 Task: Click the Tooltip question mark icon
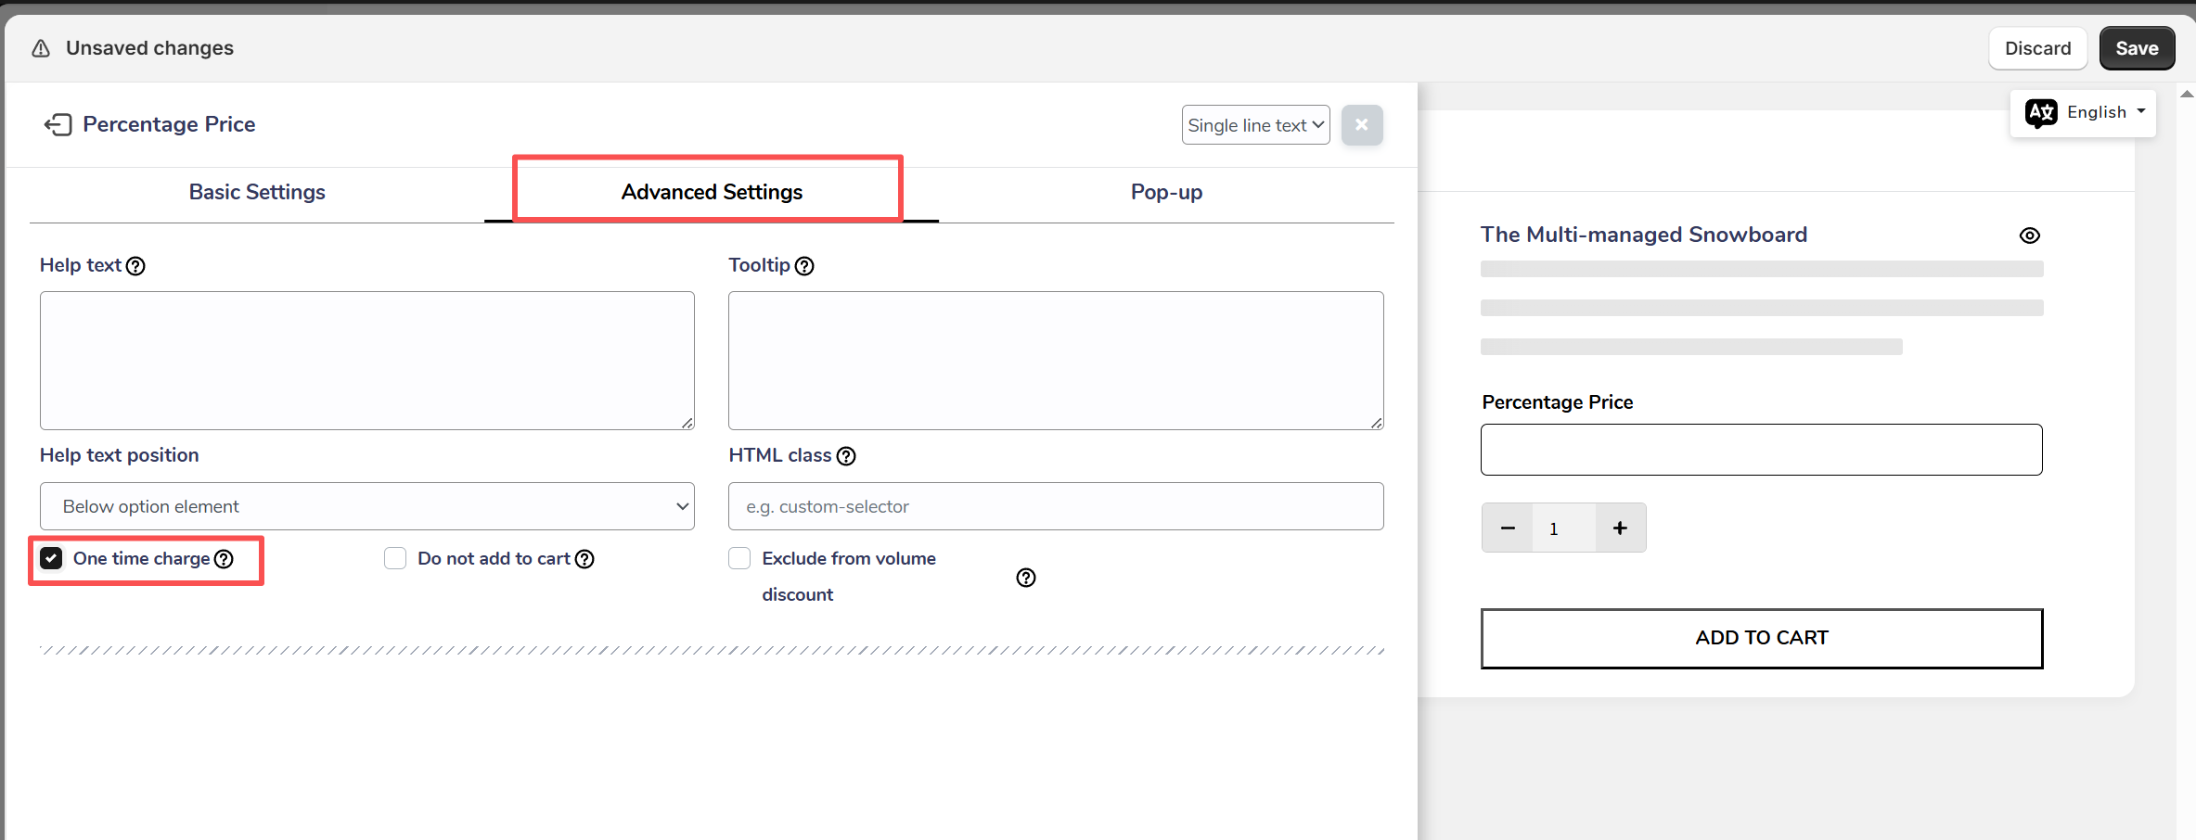pyautogui.click(x=804, y=266)
